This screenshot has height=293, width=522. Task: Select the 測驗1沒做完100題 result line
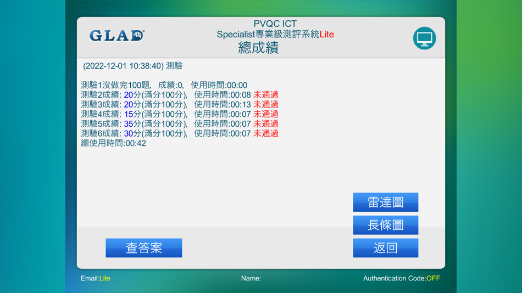[x=164, y=85]
